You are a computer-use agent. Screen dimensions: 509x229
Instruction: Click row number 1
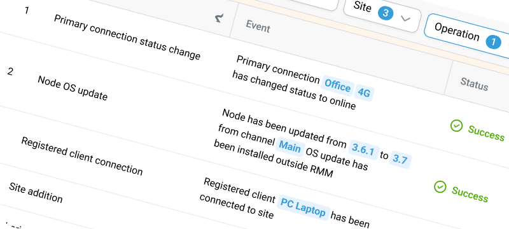pos(26,10)
